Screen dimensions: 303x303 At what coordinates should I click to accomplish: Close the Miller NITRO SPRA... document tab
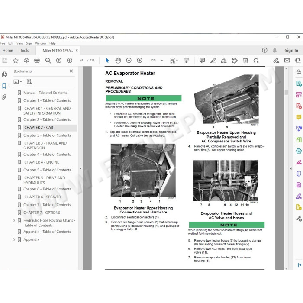[77, 51]
